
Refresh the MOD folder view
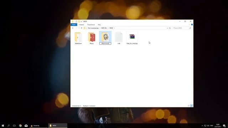[170, 28]
